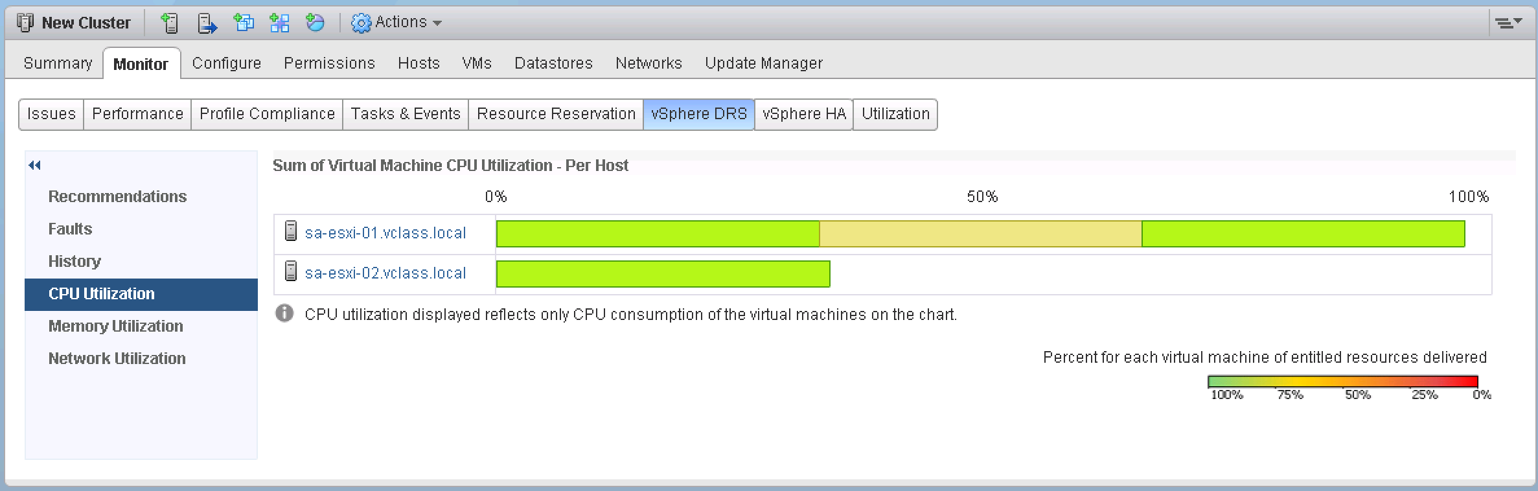Open the panel options menu at top right
The height and width of the screenshot is (491, 1538).
point(1508,23)
